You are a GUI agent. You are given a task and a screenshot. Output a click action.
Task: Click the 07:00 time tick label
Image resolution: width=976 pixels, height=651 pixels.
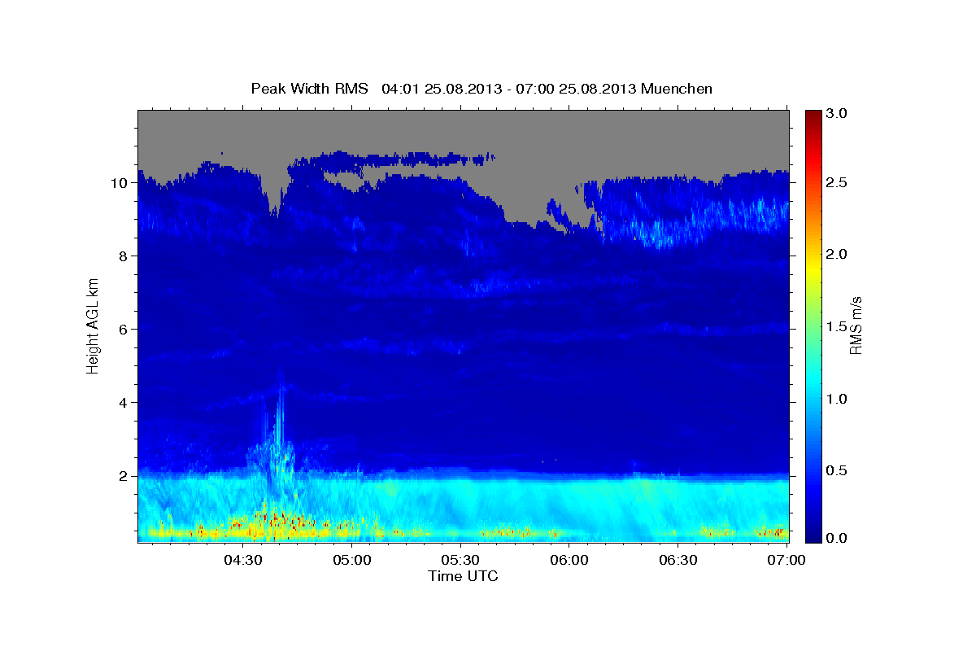(786, 560)
